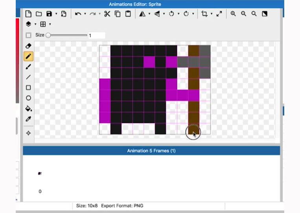Expand the rotate counter-clockwise dropdown arrow
The height and width of the screenshot is (213, 300).
pos(179,14)
